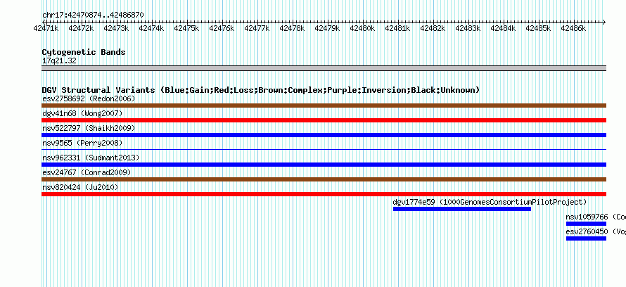Click the esv2760450 variant label

(x=596, y=231)
